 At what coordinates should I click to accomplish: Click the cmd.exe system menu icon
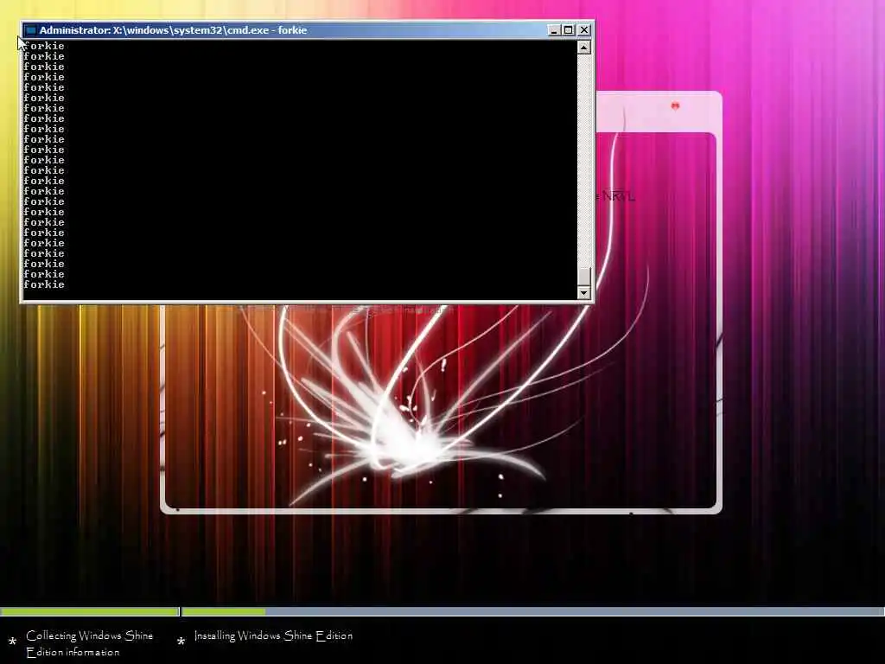[31, 30]
